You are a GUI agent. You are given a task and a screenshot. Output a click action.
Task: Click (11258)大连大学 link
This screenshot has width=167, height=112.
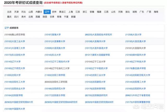133,35
